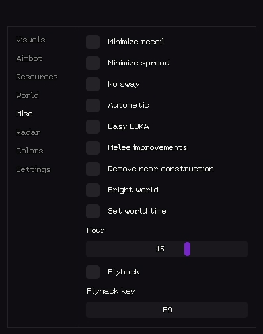
Task: Toggle the Melee improvements checkbox
Action: (93, 147)
